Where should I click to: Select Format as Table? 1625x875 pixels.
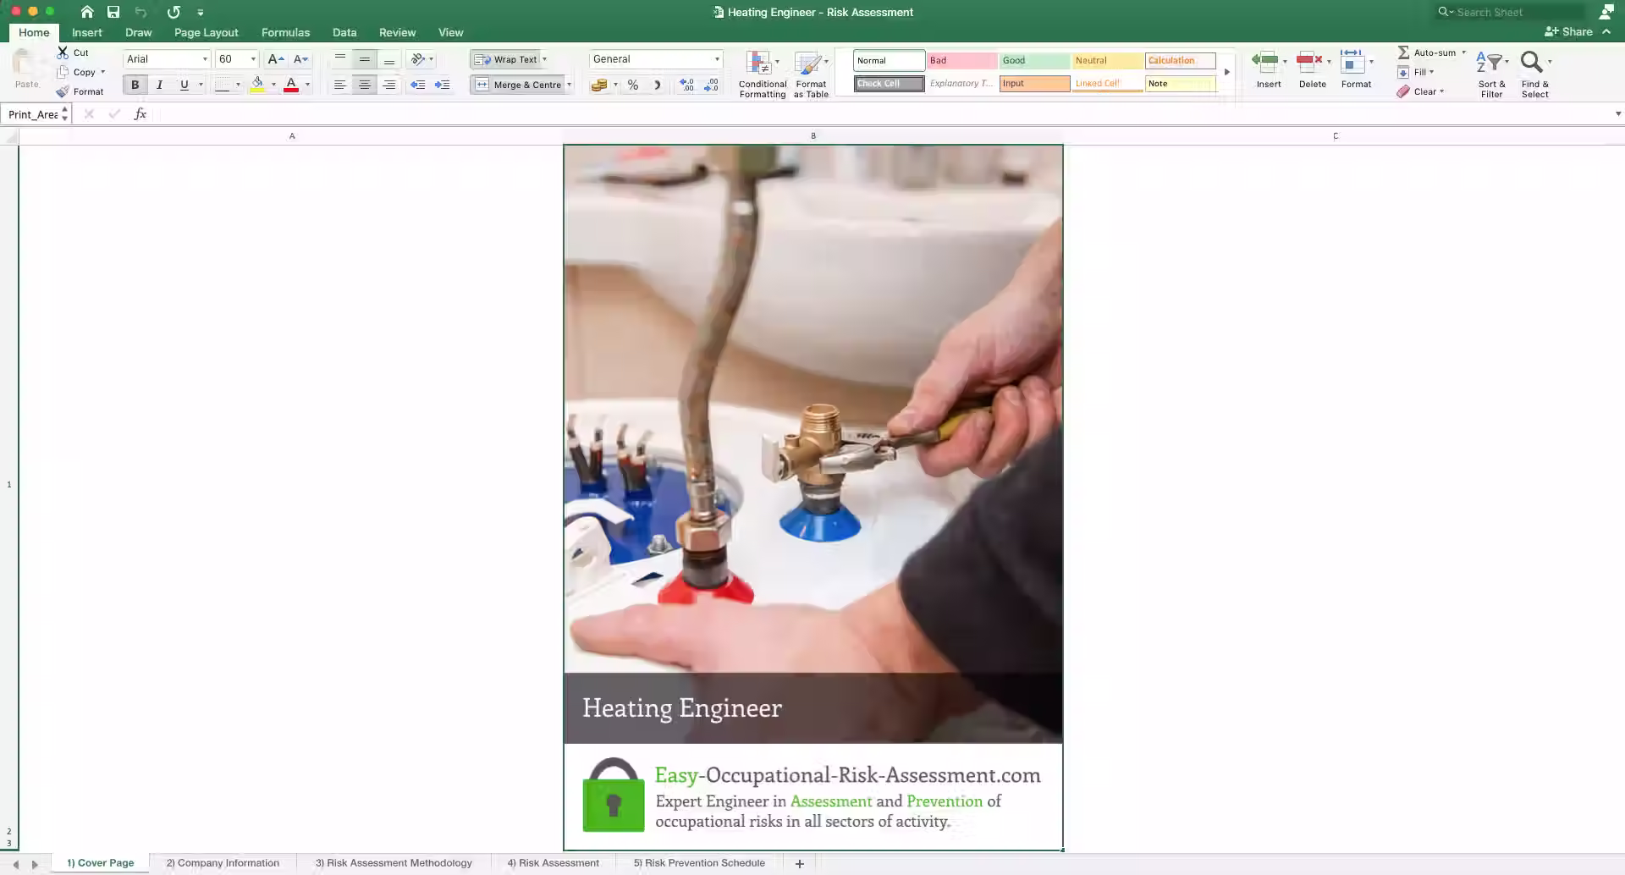pyautogui.click(x=810, y=73)
